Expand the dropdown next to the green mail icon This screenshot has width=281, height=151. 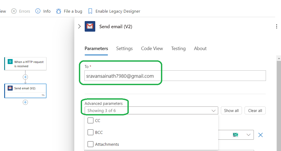point(248,135)
